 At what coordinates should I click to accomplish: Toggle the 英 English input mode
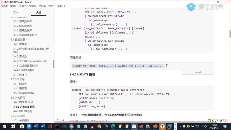pyautogui.click(x=213, y=121)
